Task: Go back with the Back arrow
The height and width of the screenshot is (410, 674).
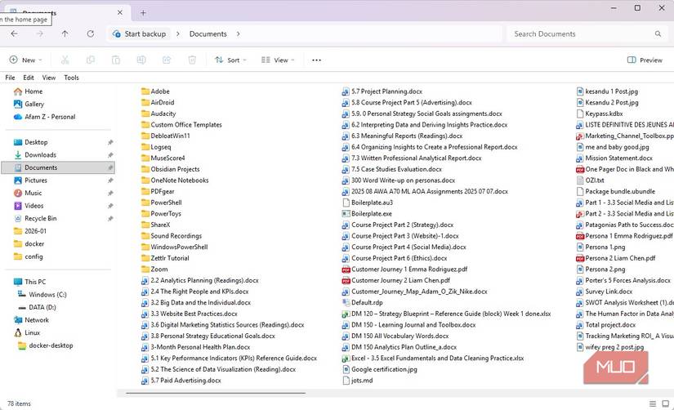Action: 14,33
